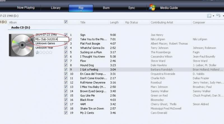Sort by Title column header
The image size is (224, 124).
83,22
